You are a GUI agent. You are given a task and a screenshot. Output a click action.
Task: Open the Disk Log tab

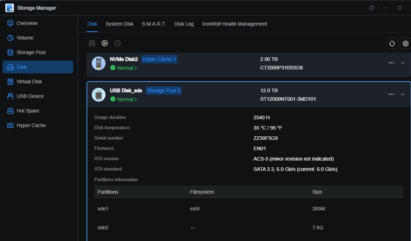pyautogui.click(x=184, y=24)
